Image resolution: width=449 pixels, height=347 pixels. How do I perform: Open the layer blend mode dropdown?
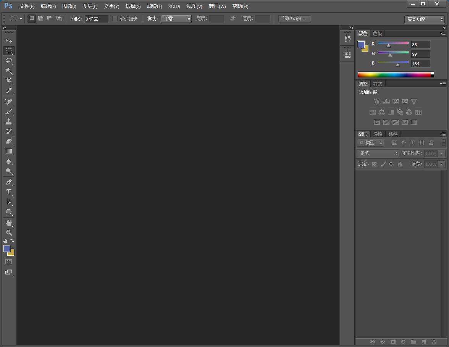tap(378, 153)
